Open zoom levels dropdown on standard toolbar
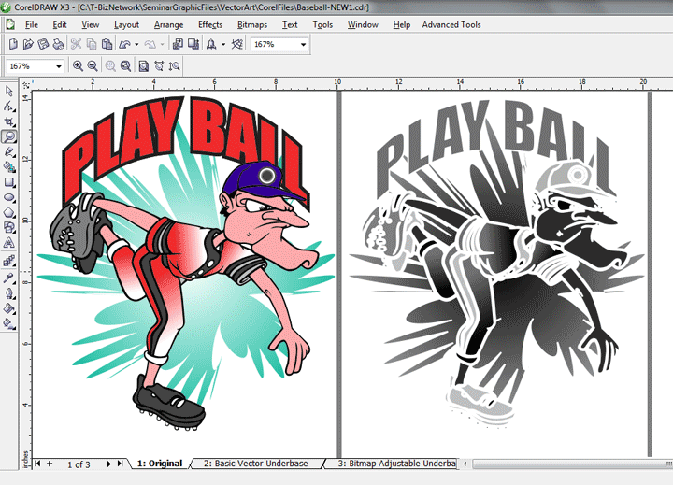Image resolution: width=673 pixels, height=485 pixels. pos(303,44)
